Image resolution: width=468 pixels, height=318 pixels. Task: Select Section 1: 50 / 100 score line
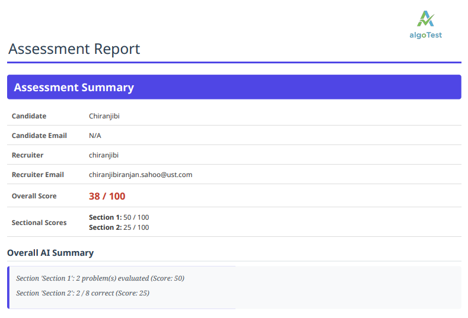coord(119,217)
